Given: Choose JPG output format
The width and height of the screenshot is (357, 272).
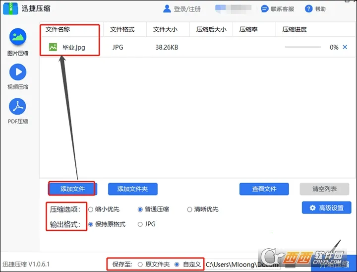Looking at the screenshot, I should 140,224.
